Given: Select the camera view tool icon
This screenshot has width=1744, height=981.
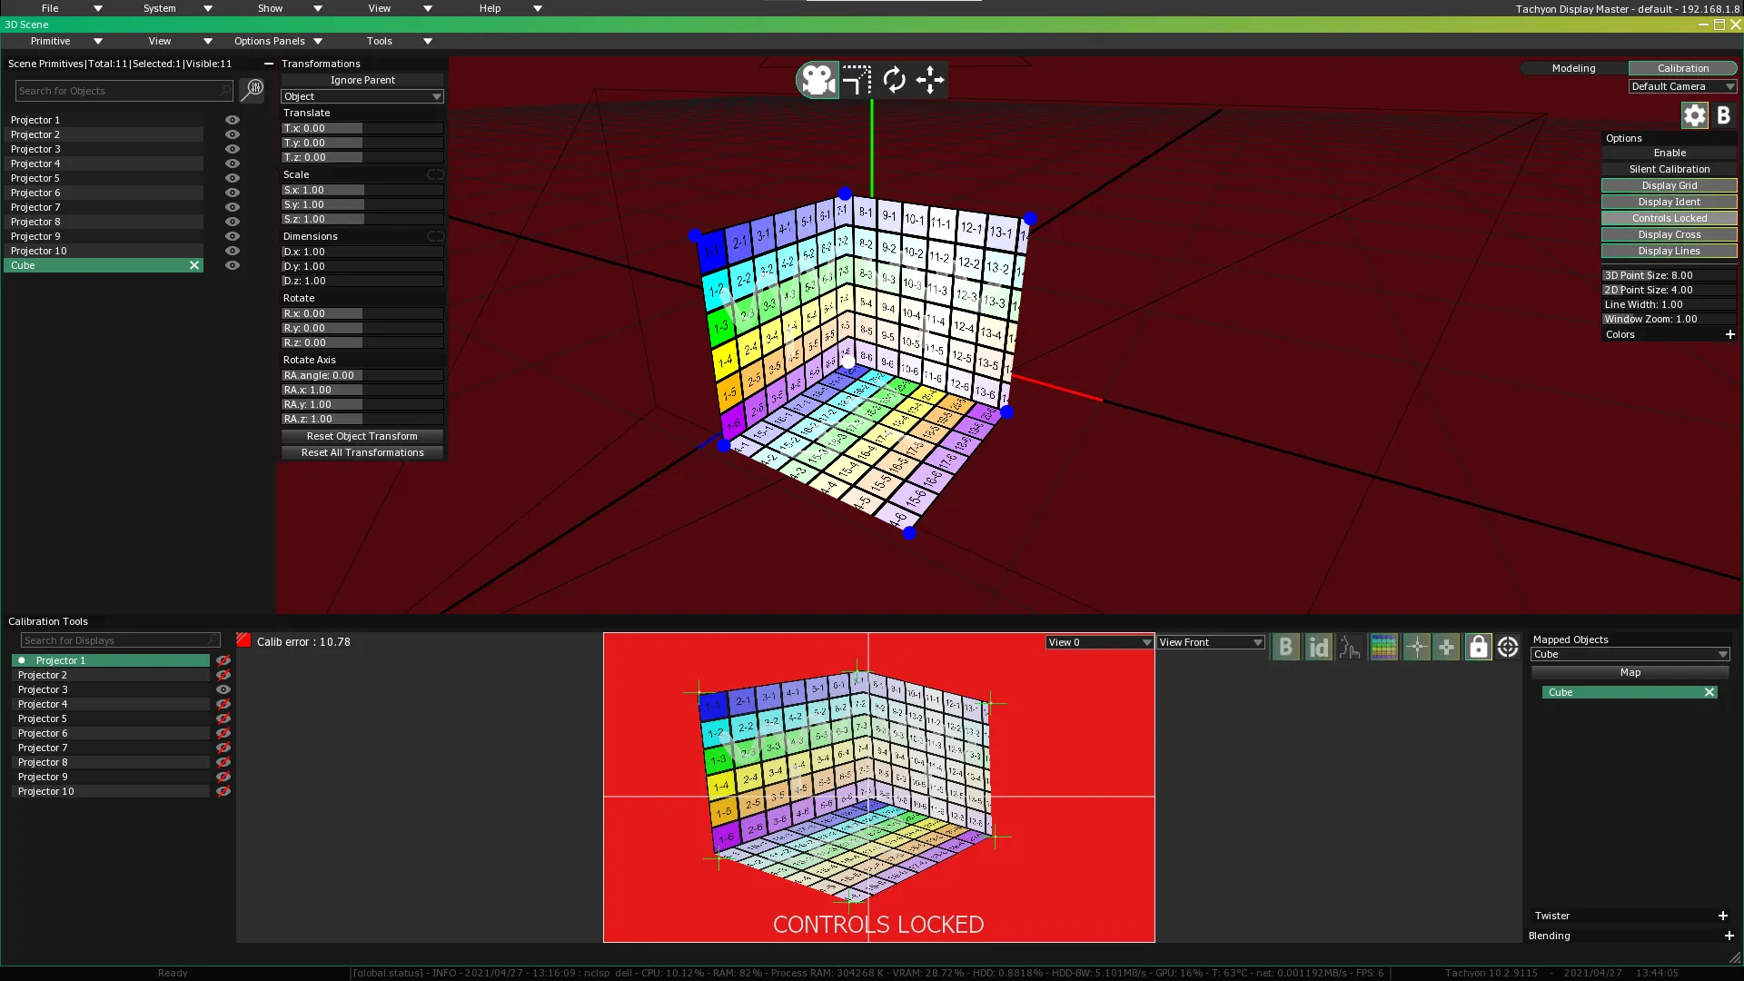Looking at the screenshot, I should (x=817, y=80).
